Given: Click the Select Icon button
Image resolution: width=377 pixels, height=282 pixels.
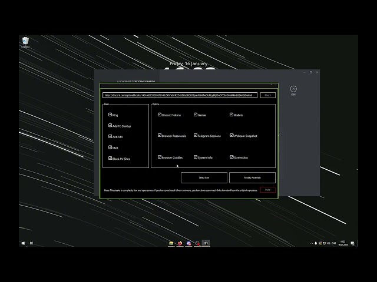Looking at the screenshot, I should point(204,177).
